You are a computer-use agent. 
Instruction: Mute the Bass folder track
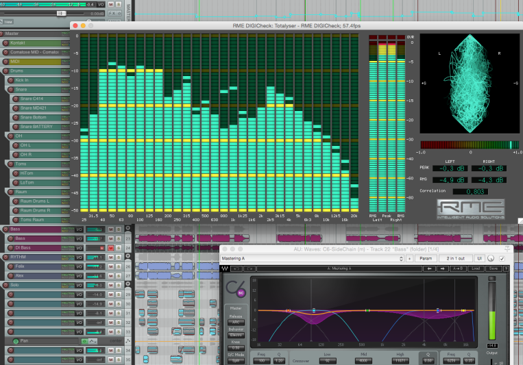[111, 229]
